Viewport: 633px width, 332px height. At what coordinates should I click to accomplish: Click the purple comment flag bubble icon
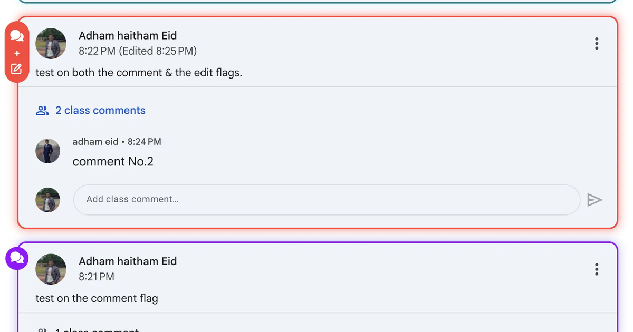16,258
